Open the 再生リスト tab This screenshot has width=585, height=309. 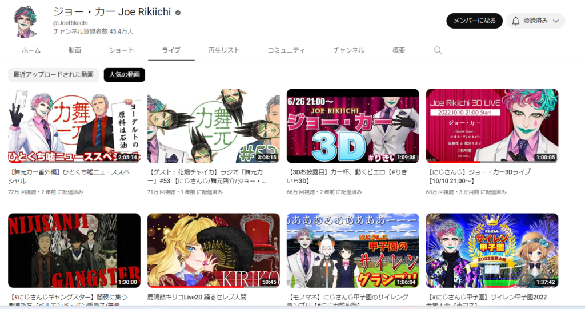coord(224,50)
